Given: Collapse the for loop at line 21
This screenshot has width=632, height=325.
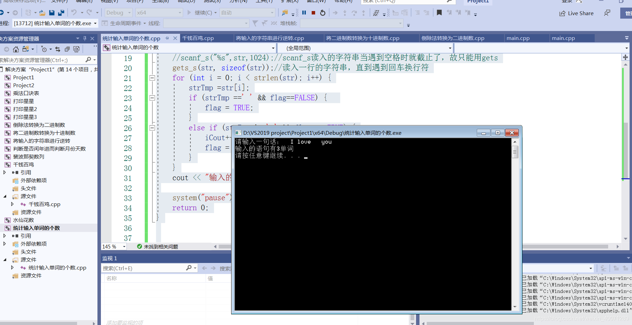Looking at the screenshot, I should pyautogui.click(x=152, y=78).
